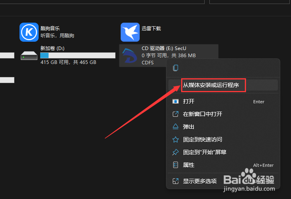Click the eject triangle icon
Image resolution: width=291 pixels, height=199 pixels.
pyautogui.click(x=176, y=127)
